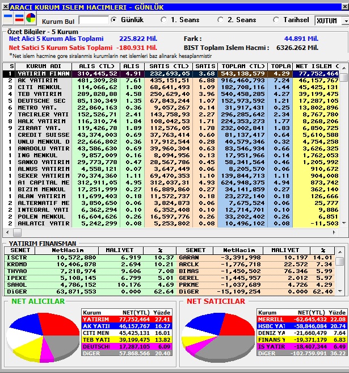Select the ANADOLU YATIR row
This screenshot has width=349, height=373.
(x=171, y=149)
